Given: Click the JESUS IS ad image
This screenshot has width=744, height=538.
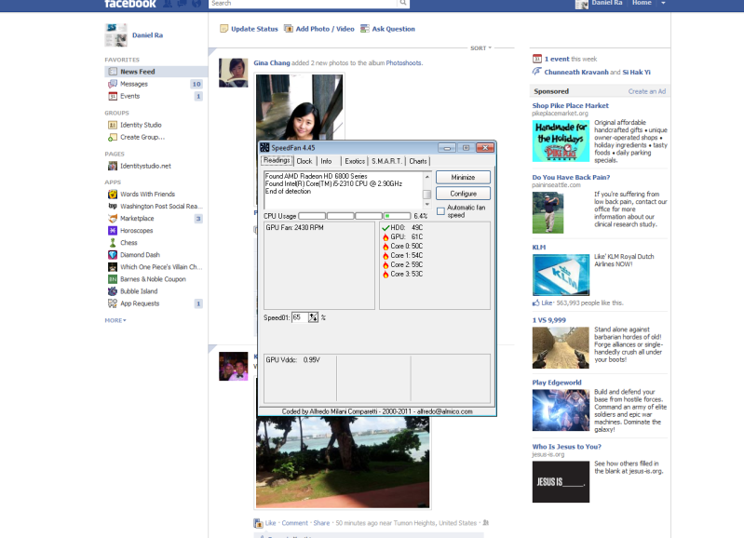Looking at the screenshot, I should pyautogui.click(x=561, y=481).
